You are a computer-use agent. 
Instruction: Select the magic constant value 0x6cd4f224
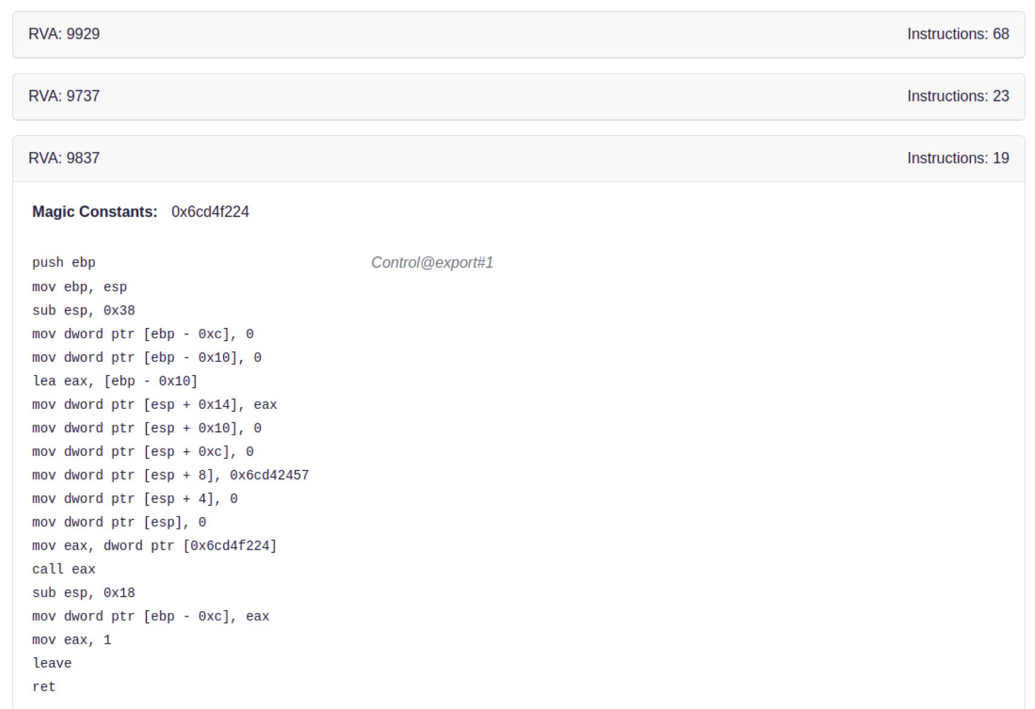210,212
